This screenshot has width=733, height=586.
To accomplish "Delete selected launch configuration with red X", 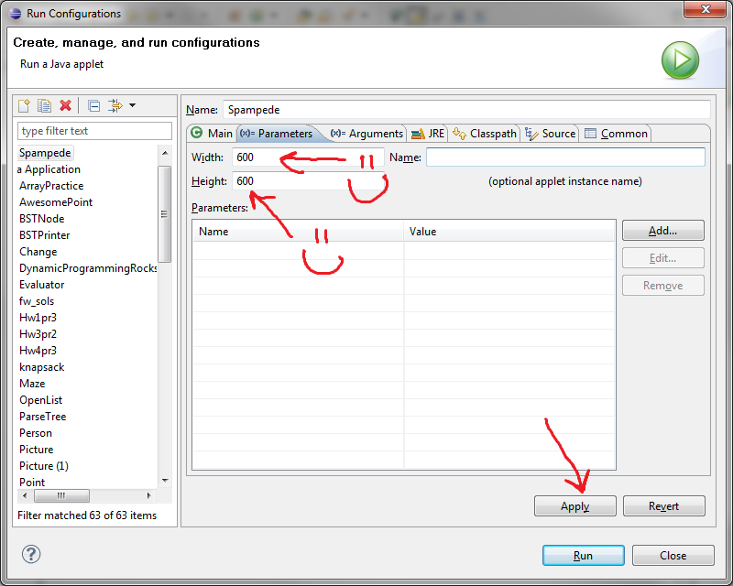I will click(65, 106).
